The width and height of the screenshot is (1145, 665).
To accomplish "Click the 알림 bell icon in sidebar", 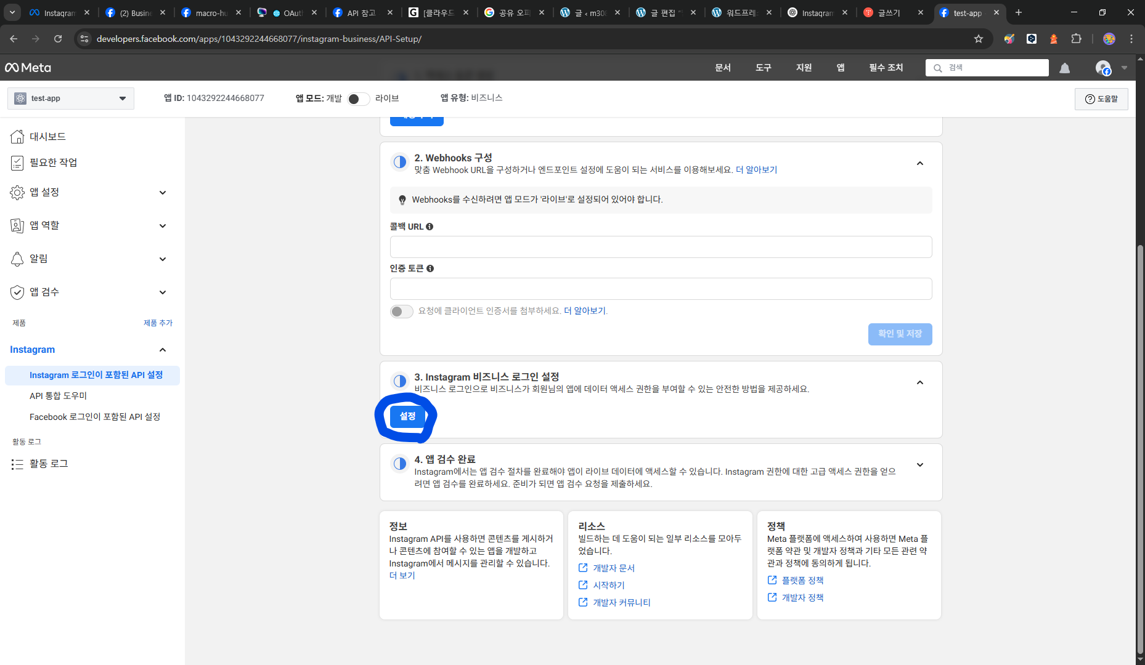I will point(17,259).
